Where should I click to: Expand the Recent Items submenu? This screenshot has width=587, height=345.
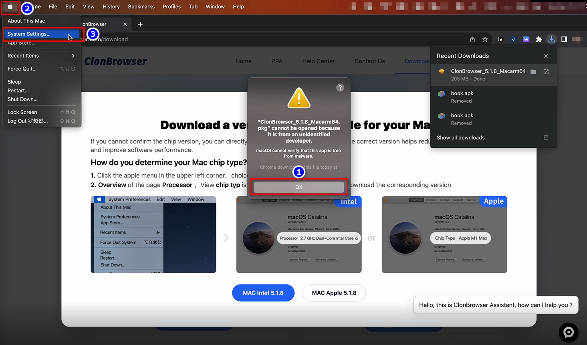coord(42,56)
